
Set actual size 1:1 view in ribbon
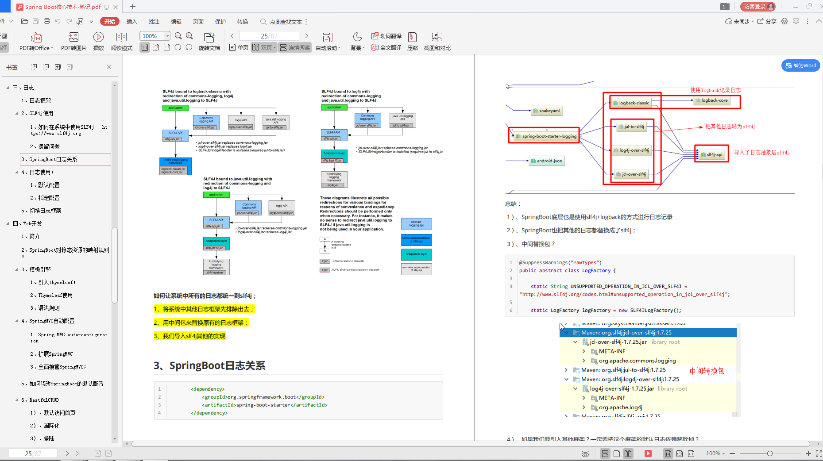145,47
